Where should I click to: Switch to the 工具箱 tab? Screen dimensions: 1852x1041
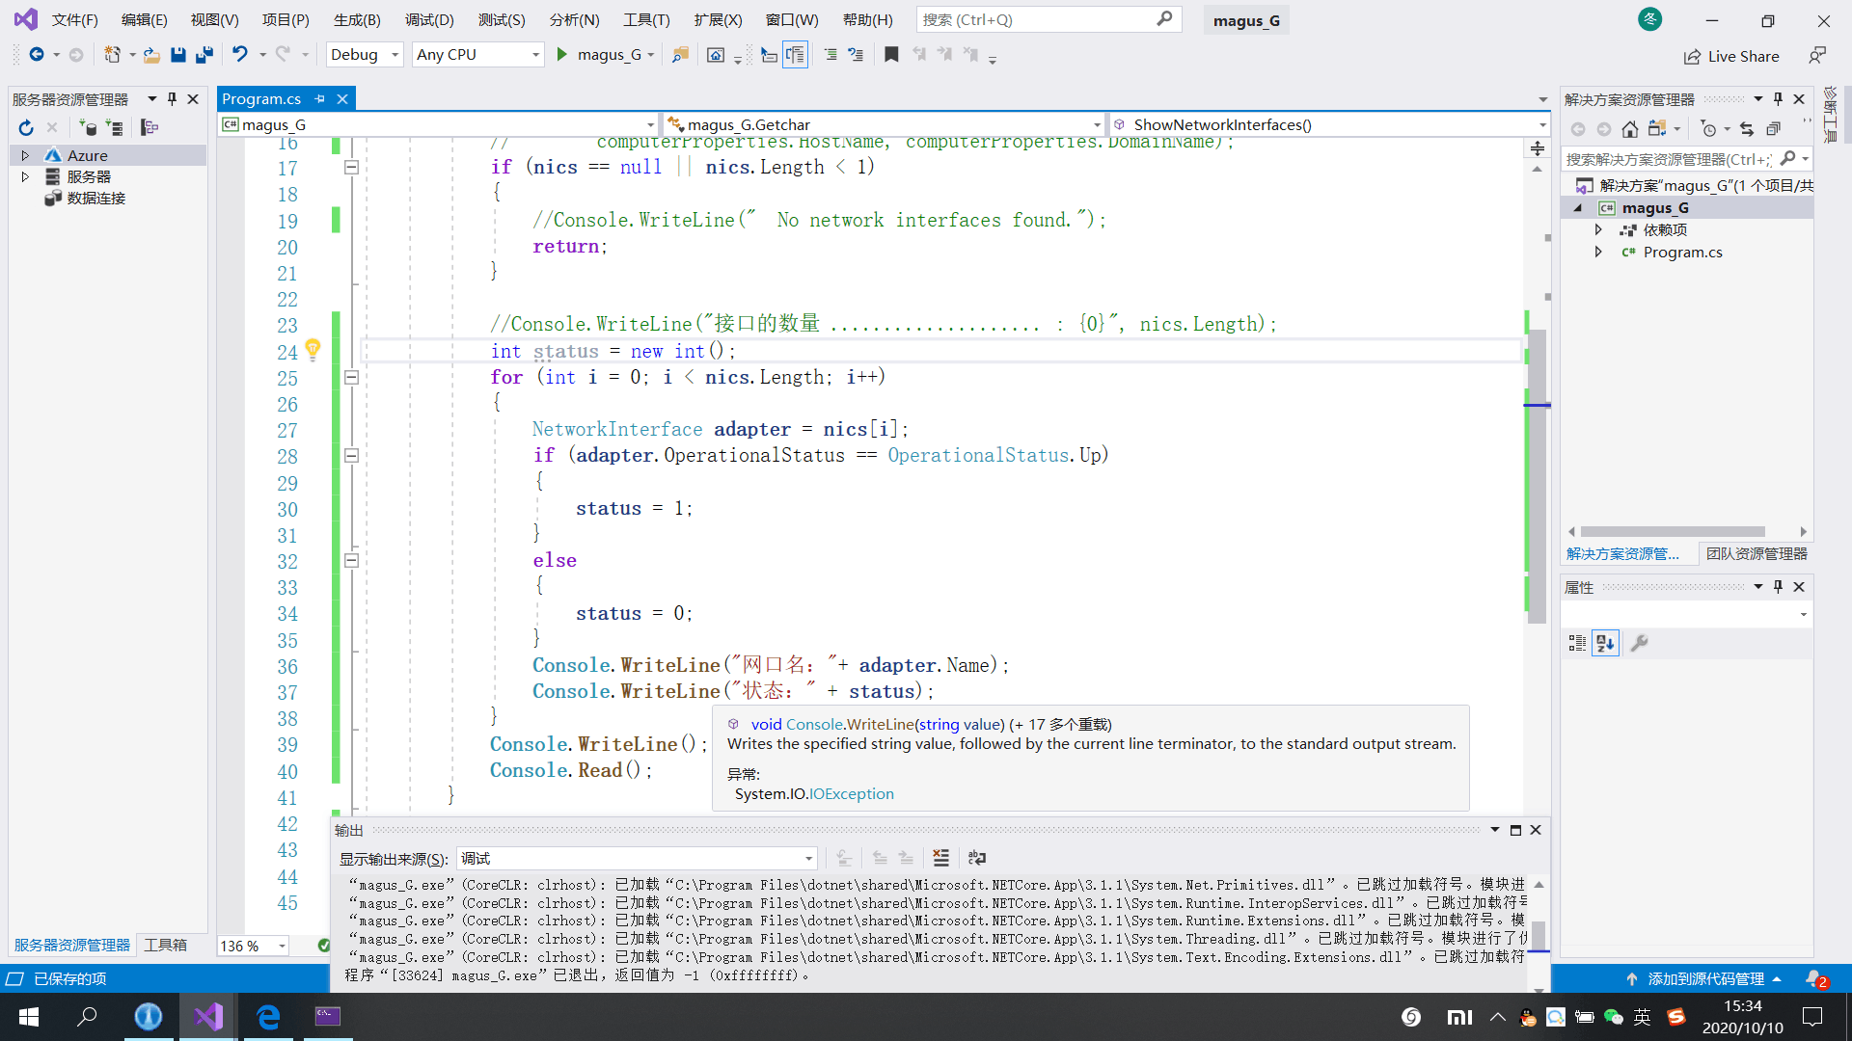(x=166, y=945)
